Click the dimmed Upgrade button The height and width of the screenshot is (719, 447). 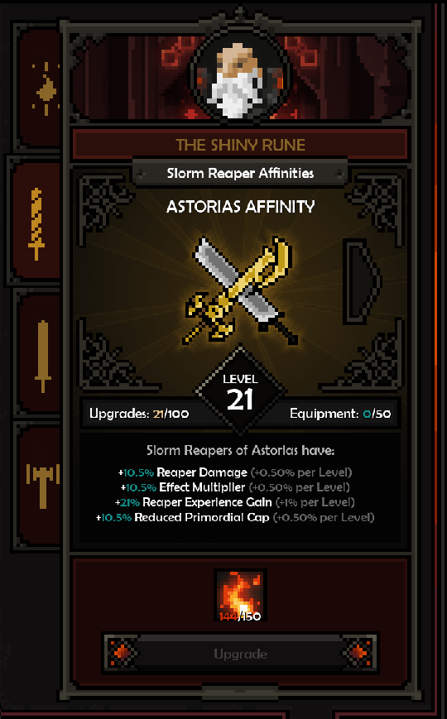(x=240, y=654)
